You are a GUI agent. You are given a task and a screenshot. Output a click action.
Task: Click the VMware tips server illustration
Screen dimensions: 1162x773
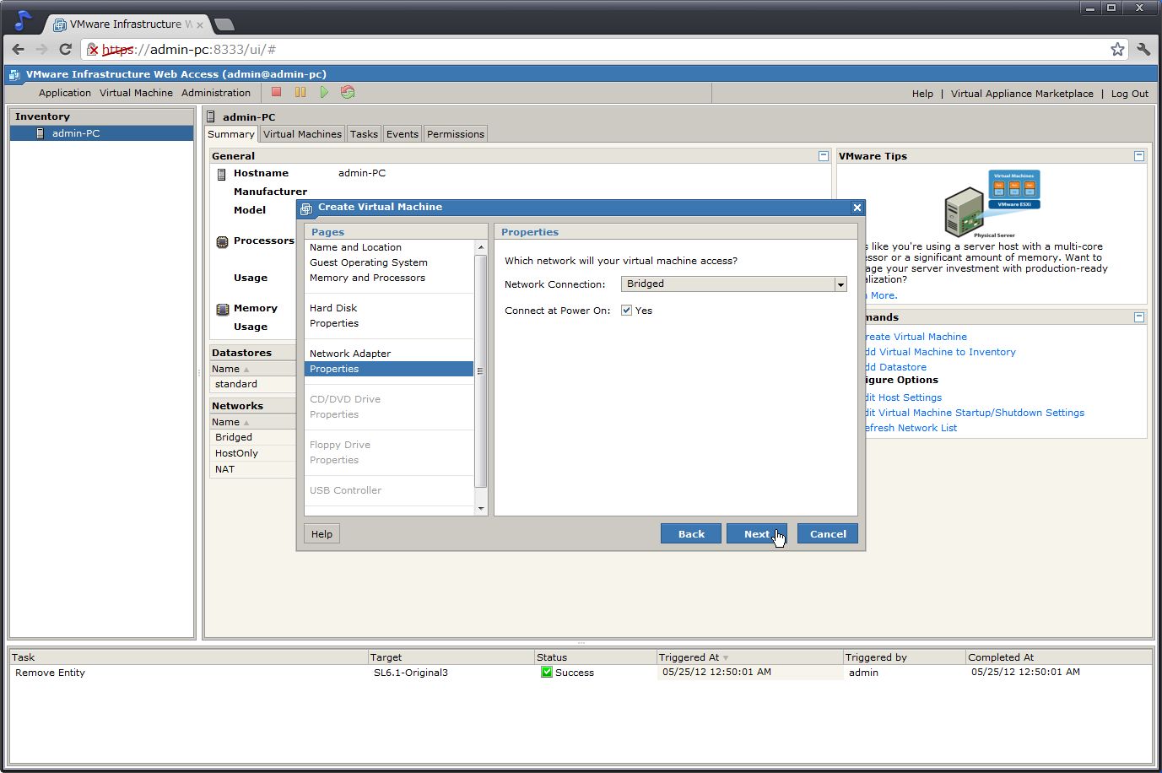[992, 204]
